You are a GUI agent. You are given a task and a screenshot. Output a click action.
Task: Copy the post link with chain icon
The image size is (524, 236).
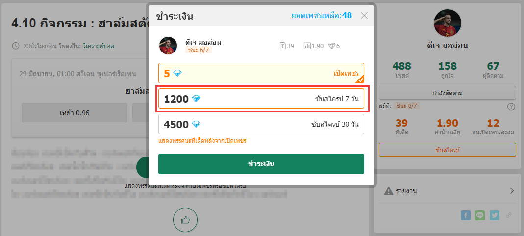click(509, 215)
